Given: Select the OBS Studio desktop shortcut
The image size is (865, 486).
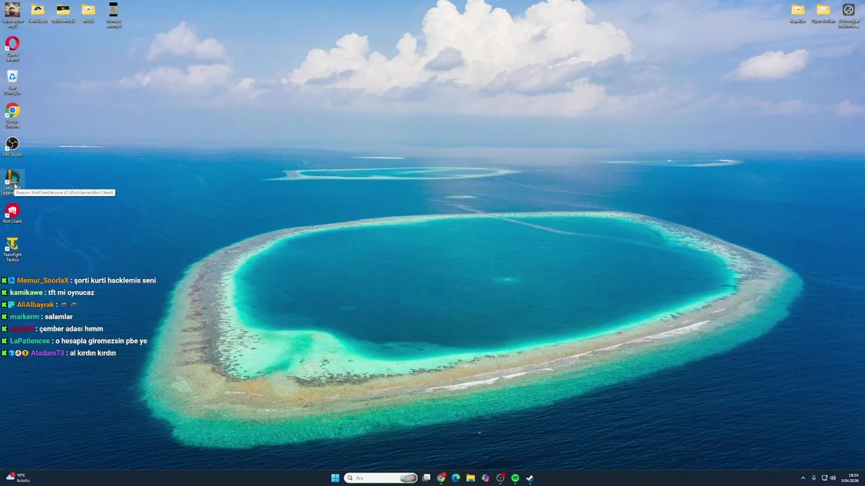Looking at the screenshot, I should pyautogui.click(x=12, y=146).
